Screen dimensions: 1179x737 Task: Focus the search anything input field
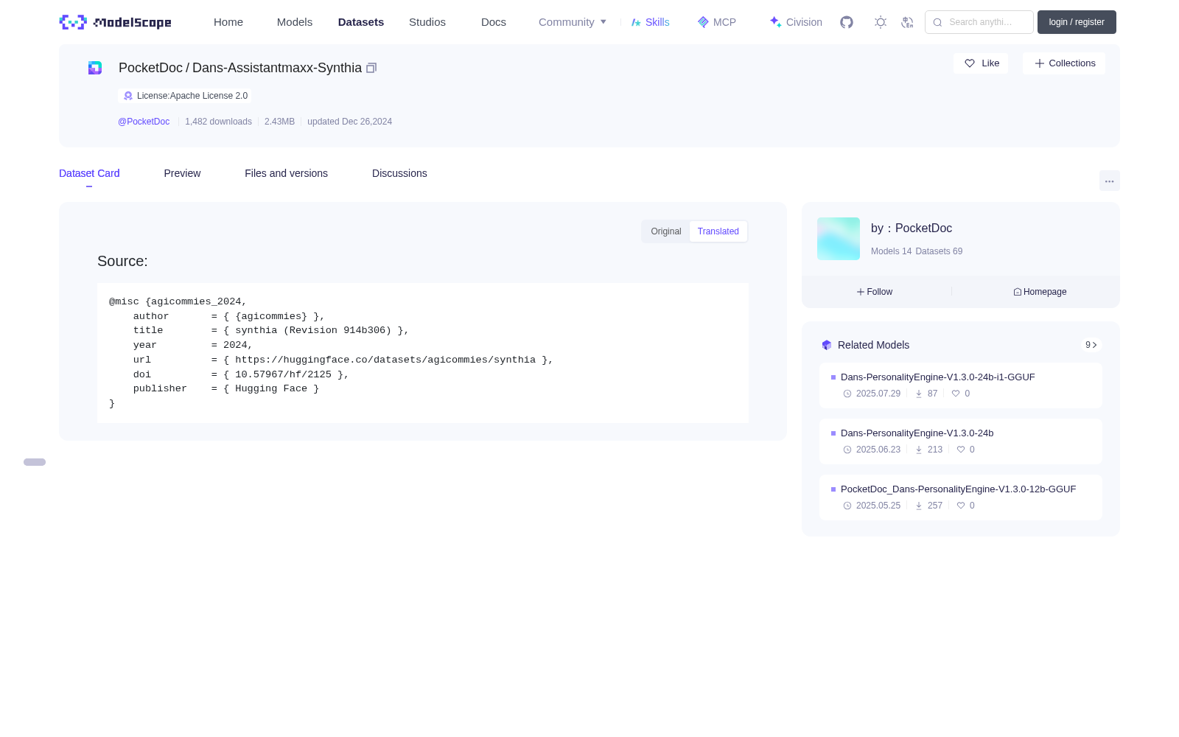[979, 22]
